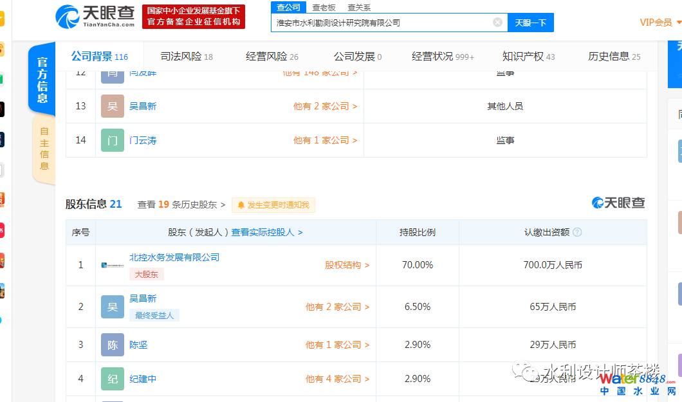682x402 pixels.
Task: Expand 19 条历史股东 list
Action: (181, 205)
